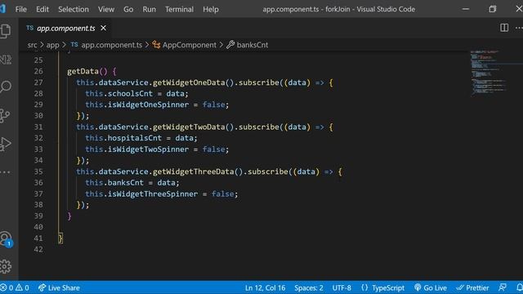The image size is (523, 294).
Task: Click the Ln 12, Col 16 position indicator
Action: click(265, 287)
